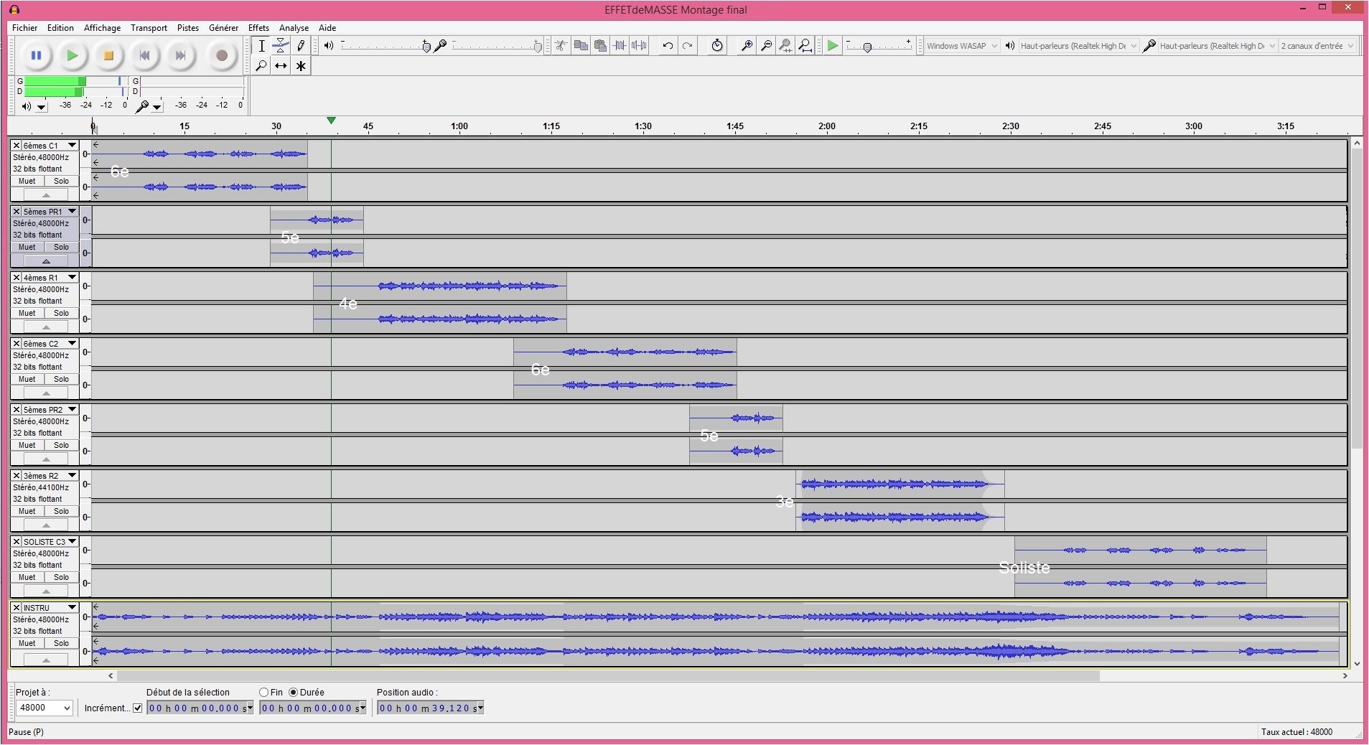Click the Cut scissors icon

[561, 46]
